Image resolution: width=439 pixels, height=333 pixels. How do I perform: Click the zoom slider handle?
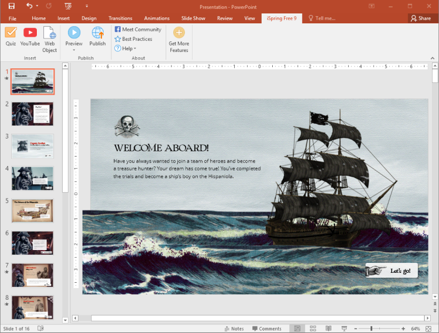(372, 328)
